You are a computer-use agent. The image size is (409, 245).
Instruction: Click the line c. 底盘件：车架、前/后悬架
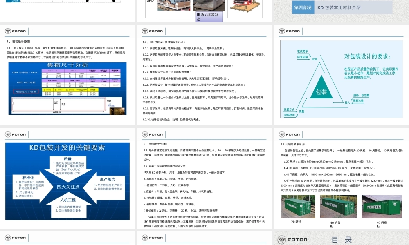click(x=178, y=192)
